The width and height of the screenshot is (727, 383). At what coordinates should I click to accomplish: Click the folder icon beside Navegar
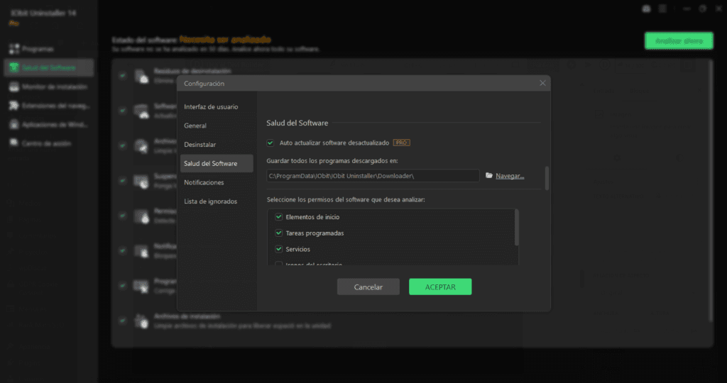coord(488,175)
